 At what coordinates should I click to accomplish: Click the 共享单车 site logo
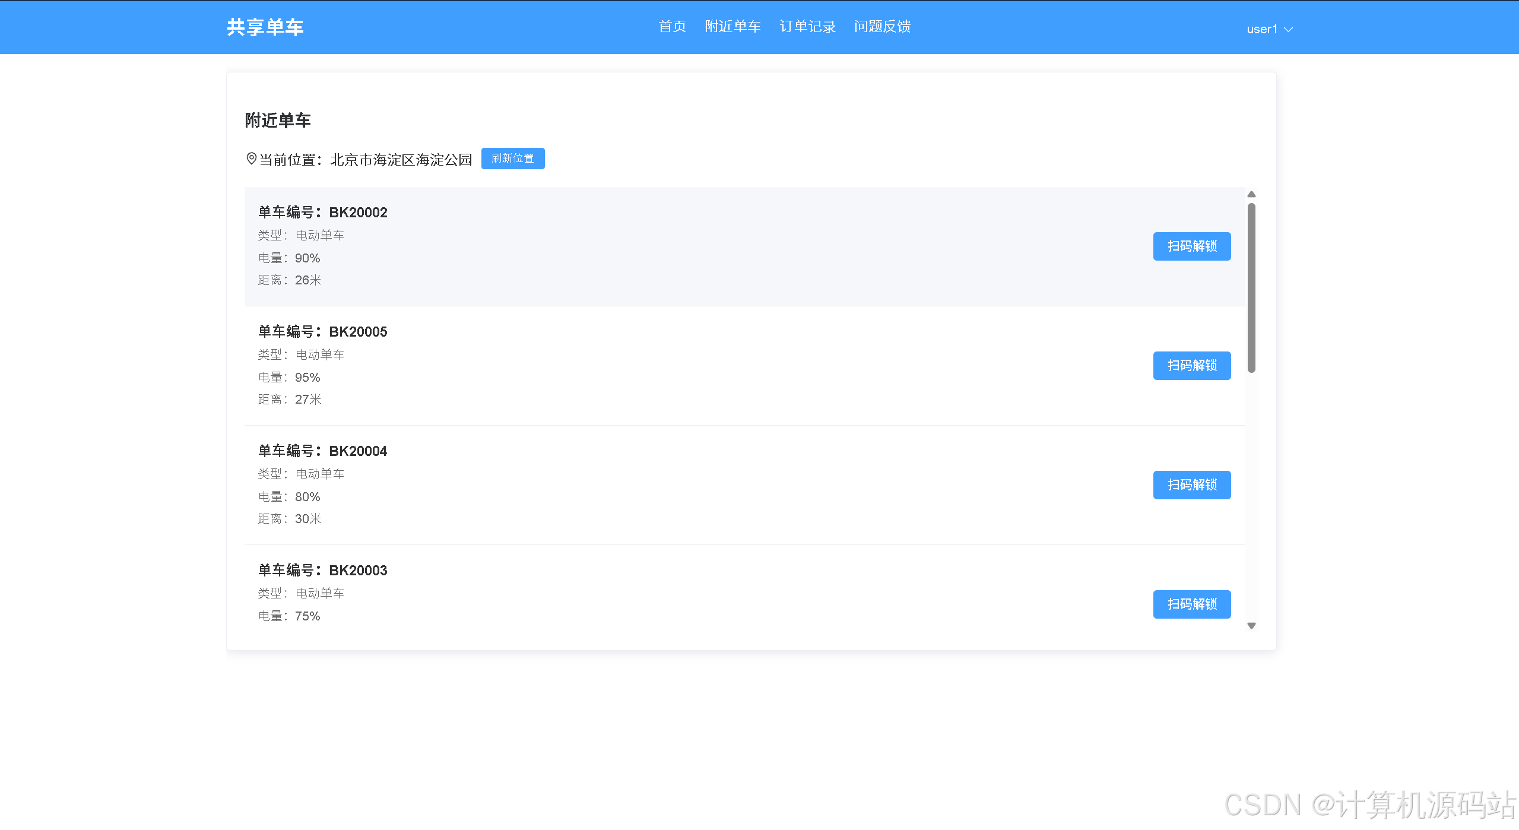pyautogui.click(x=265, y=27)
